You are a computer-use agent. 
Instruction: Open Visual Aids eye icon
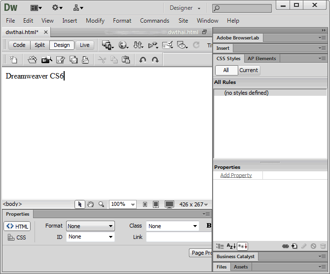(182, 45)
